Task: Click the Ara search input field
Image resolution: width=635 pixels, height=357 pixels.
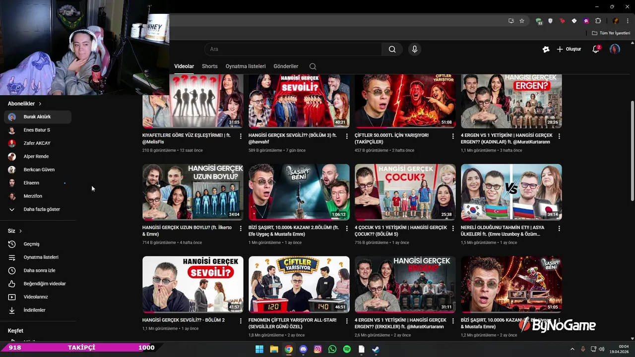Action: point(293,49)
